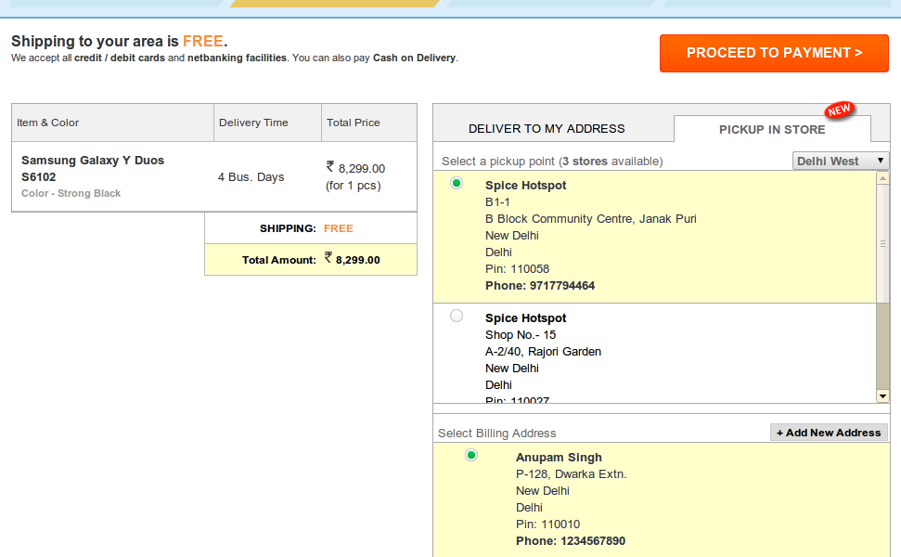Click the red NEW badge icon
Screen dimensions: 901x557
click(839, 110)
